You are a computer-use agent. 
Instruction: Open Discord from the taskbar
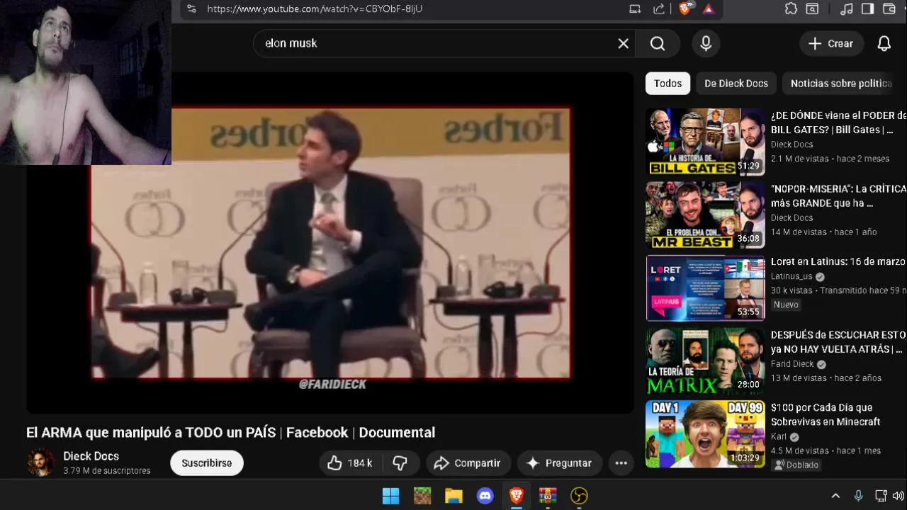click(x=485, y=496)
